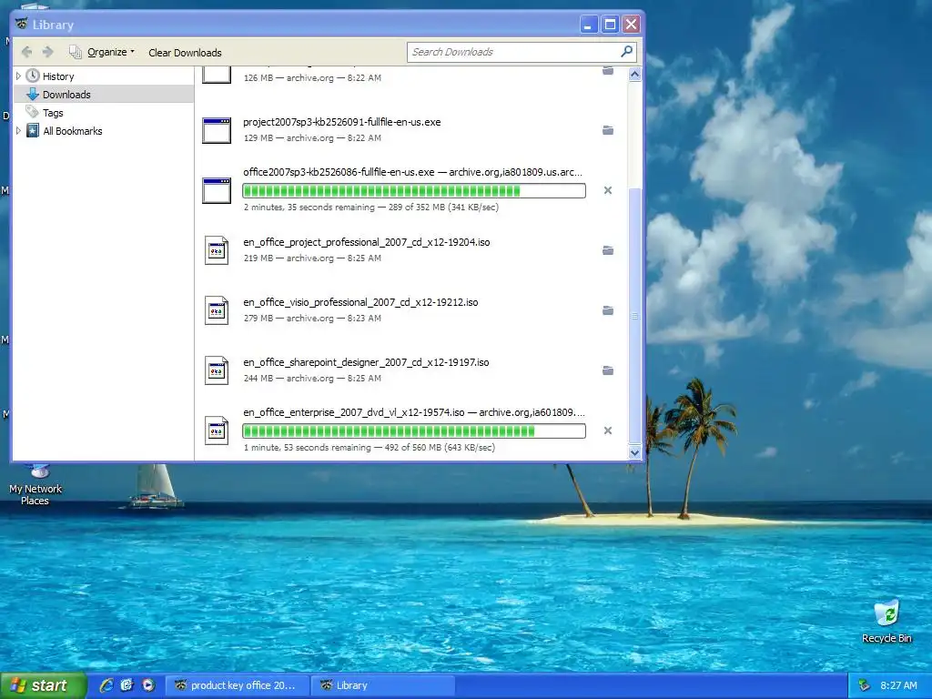The height and width of the screenshot is (699, 932).
Task: Expand the All Bookmarks node
Action: (18, 131)
